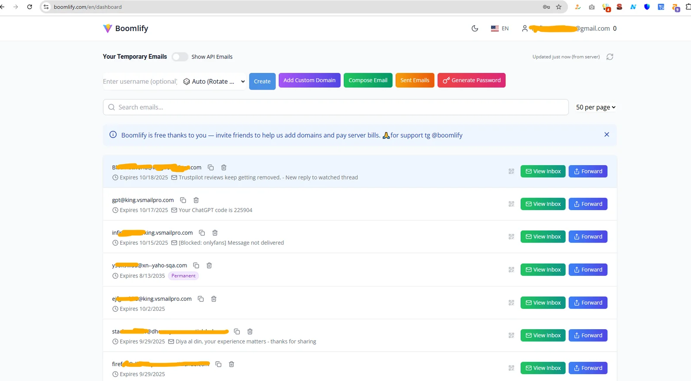The width and height of the screenshot is (691, 381).
Task: Open Sent Emails
Action: click(x=415, y=80)
